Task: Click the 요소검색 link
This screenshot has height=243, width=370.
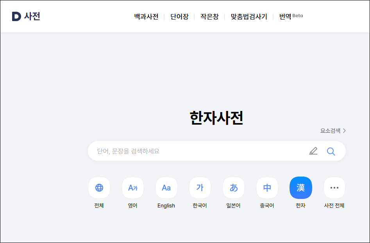Action: 333,131
